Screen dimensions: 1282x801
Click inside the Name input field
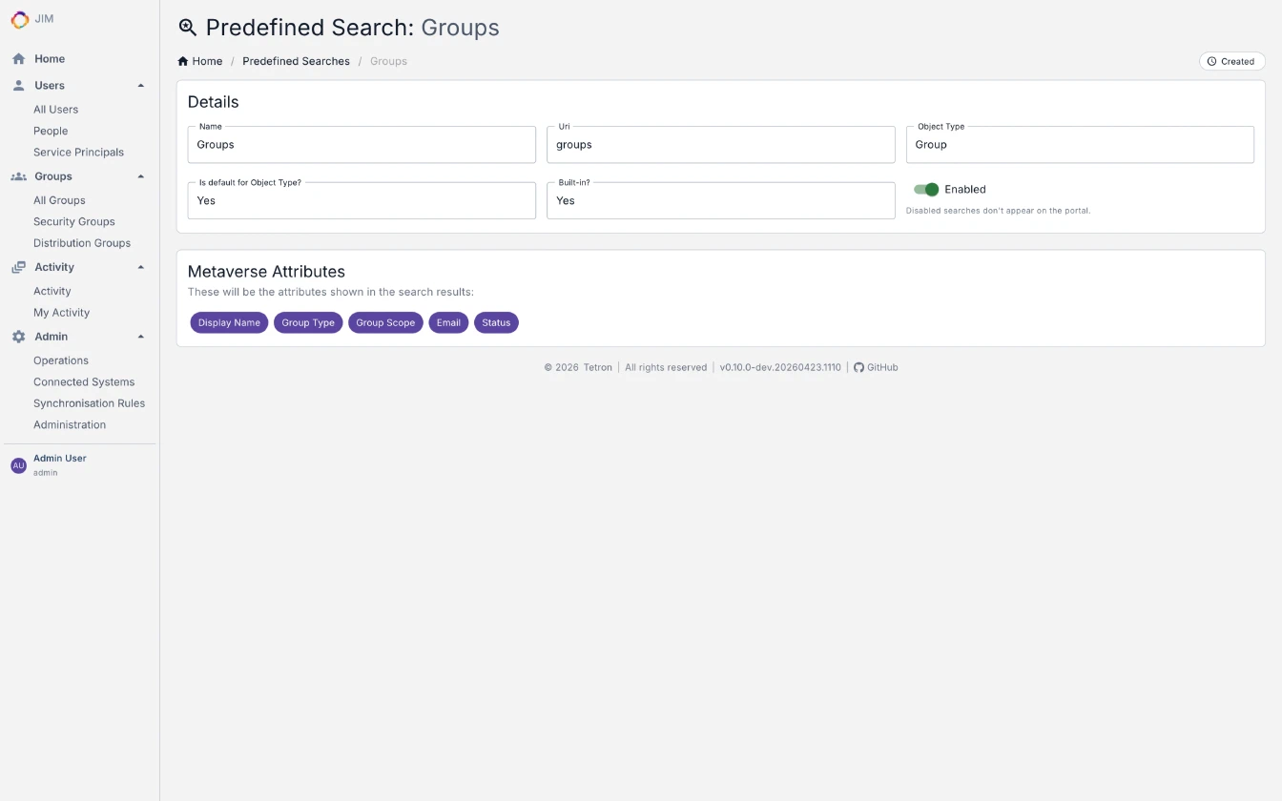coord(361,144)
